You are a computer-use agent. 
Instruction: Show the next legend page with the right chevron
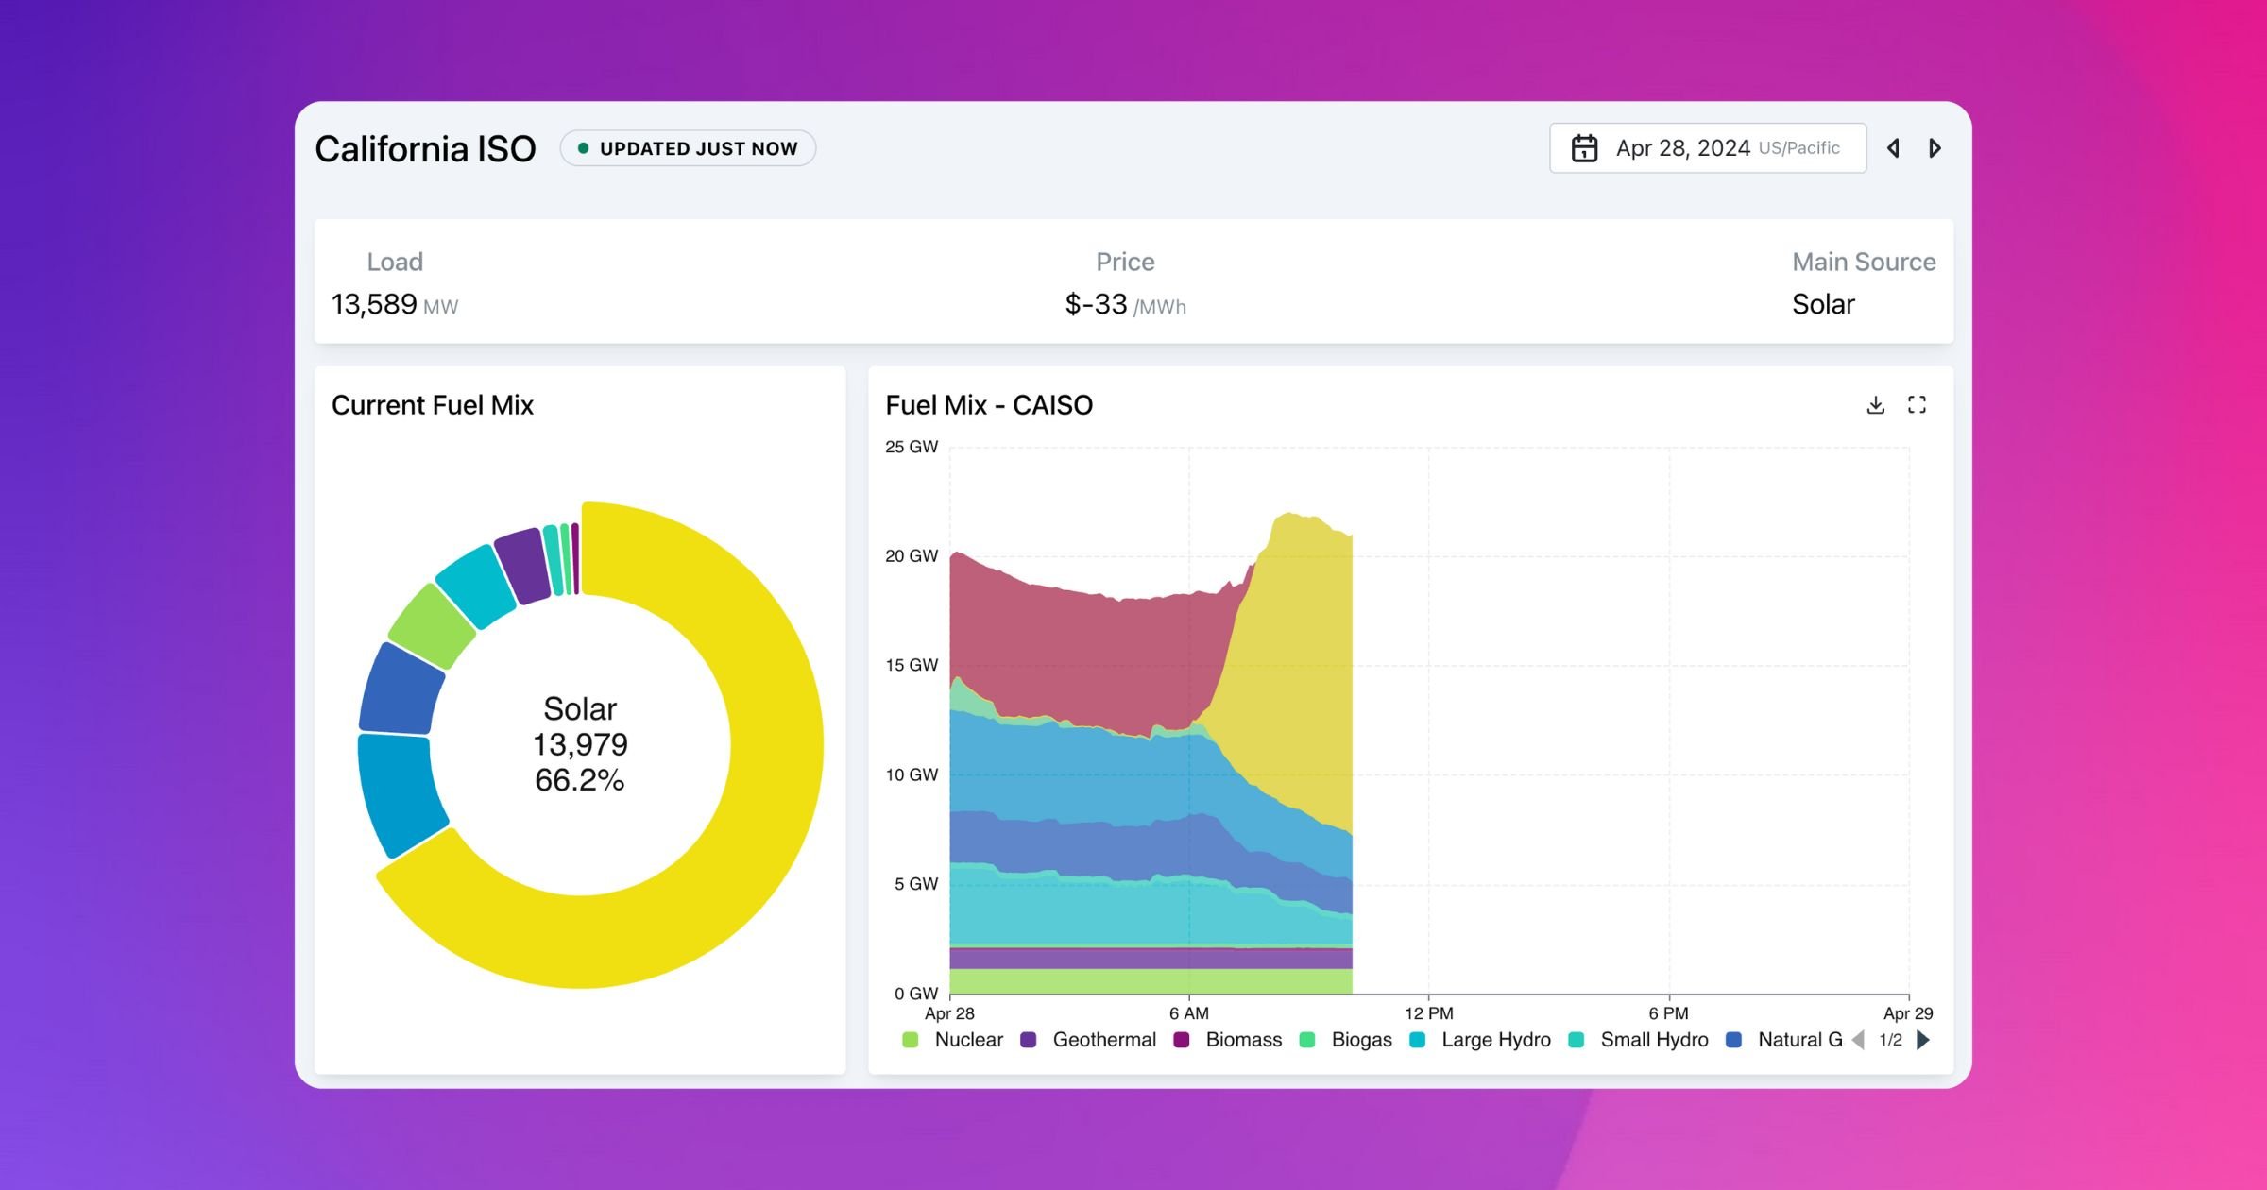click(1922, 1040)
